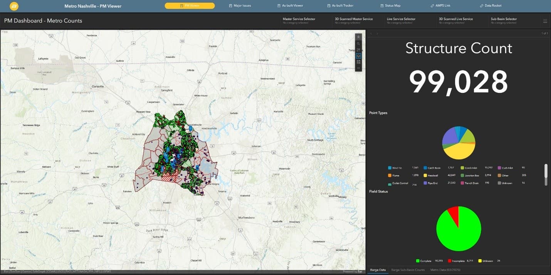The width and height of the screenshot is (551, 275).
Task: Open the PM Viewer tab
Action: [x=190, y=6]
